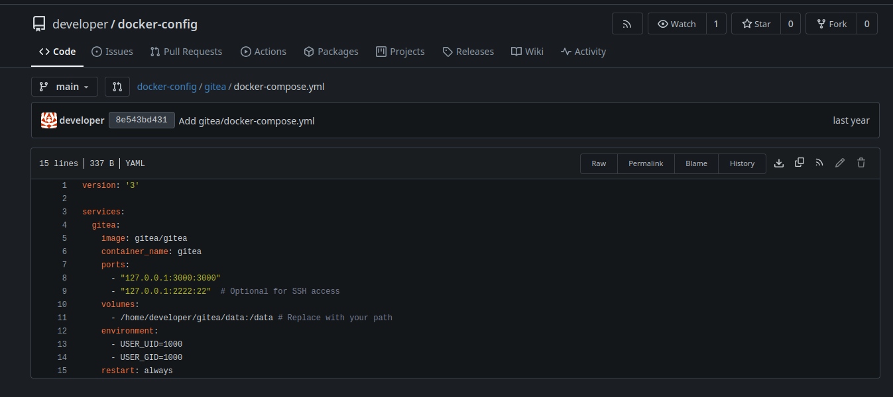Click the repository RSS feed button
This screenshot has width=893, height=397.
pyautogui.click(x=627, y=24)
